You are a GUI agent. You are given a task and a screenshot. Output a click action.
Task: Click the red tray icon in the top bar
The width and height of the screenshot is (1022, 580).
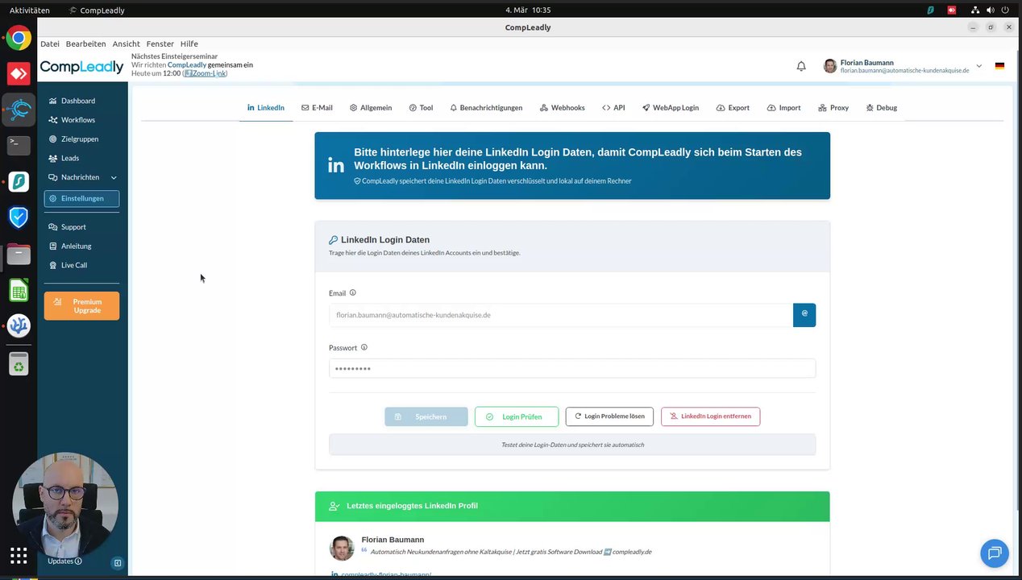pyautogui.click(x=952, y=10)
